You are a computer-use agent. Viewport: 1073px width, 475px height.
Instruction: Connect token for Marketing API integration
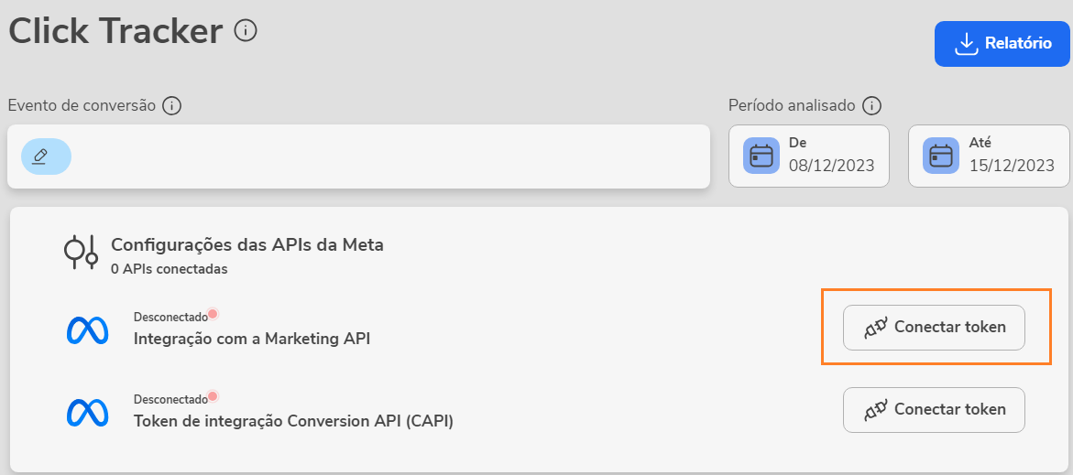point(934,327)
